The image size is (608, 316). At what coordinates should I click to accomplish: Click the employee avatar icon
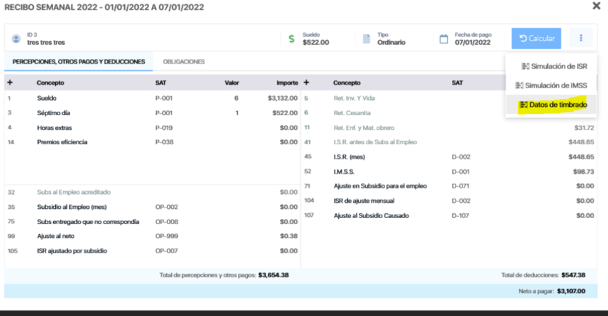click(x=17, y=38)
